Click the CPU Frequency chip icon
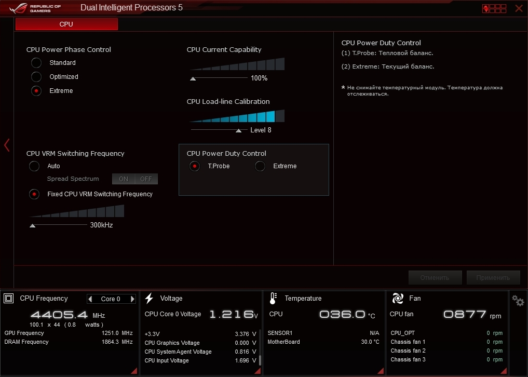Screen dimensions: 528x377 (x=9, y=298)
